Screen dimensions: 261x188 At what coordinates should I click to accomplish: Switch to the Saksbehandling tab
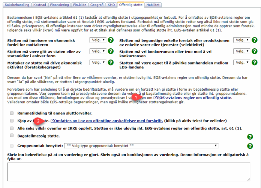click(17, 5)
